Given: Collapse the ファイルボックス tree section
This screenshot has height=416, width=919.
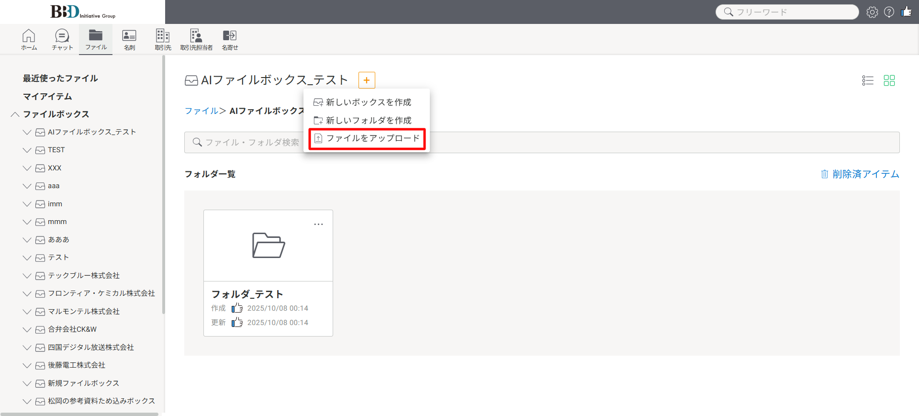Looking at the screenshot, I should pyautogui.click(x=15, y=114).
